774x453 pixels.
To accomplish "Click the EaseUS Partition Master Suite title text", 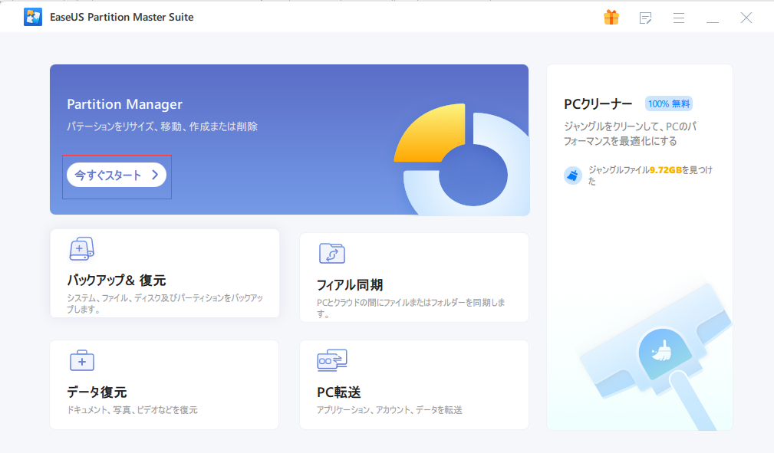I will (121, 17).
